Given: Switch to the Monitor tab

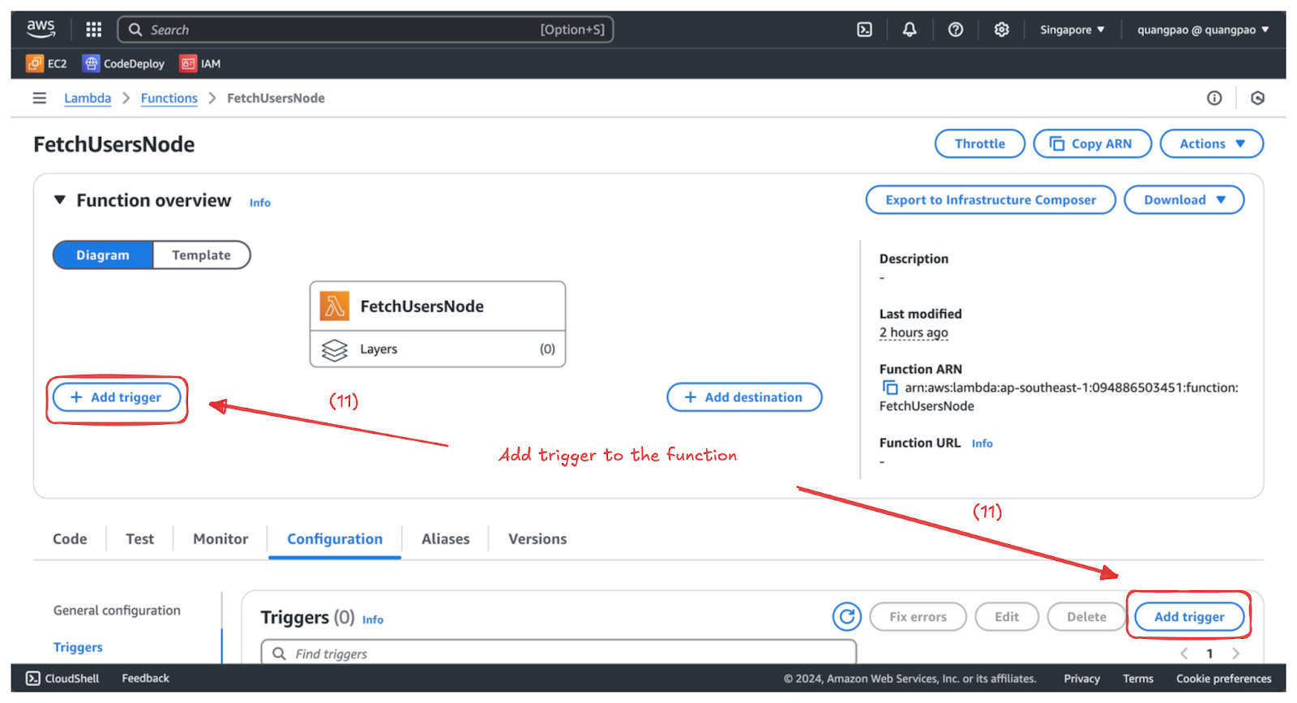Looking at the screenshot, I should pos(220,539).
